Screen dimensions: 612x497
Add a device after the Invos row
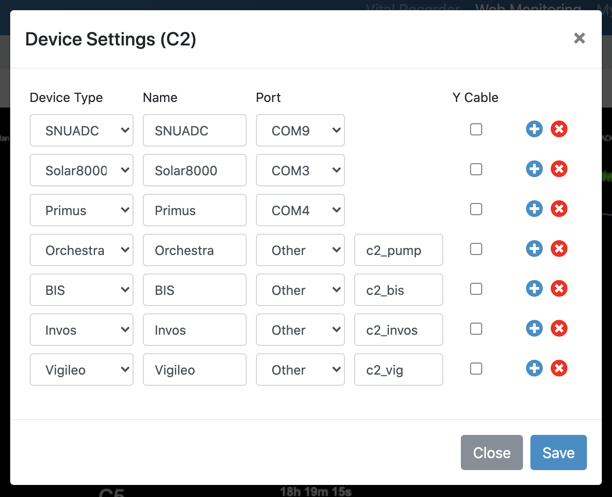click(535, 328)
